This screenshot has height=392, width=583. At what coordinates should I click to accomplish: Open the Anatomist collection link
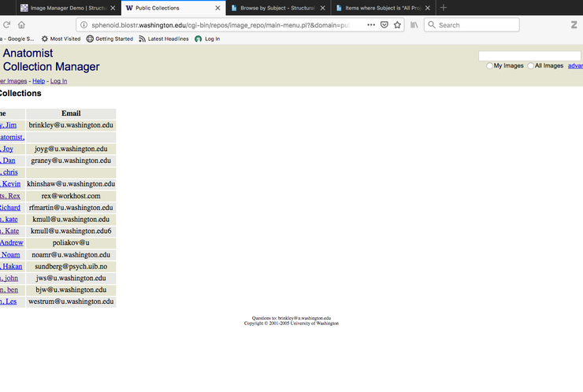13,137
